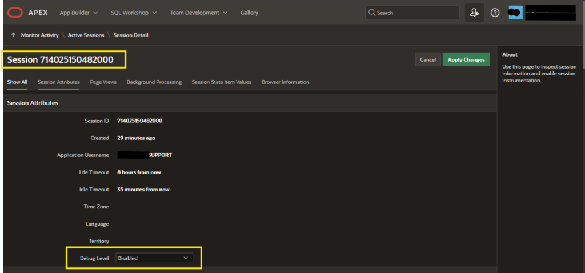Open the Help question mark icon
The image size is (585, 273).
495,13
